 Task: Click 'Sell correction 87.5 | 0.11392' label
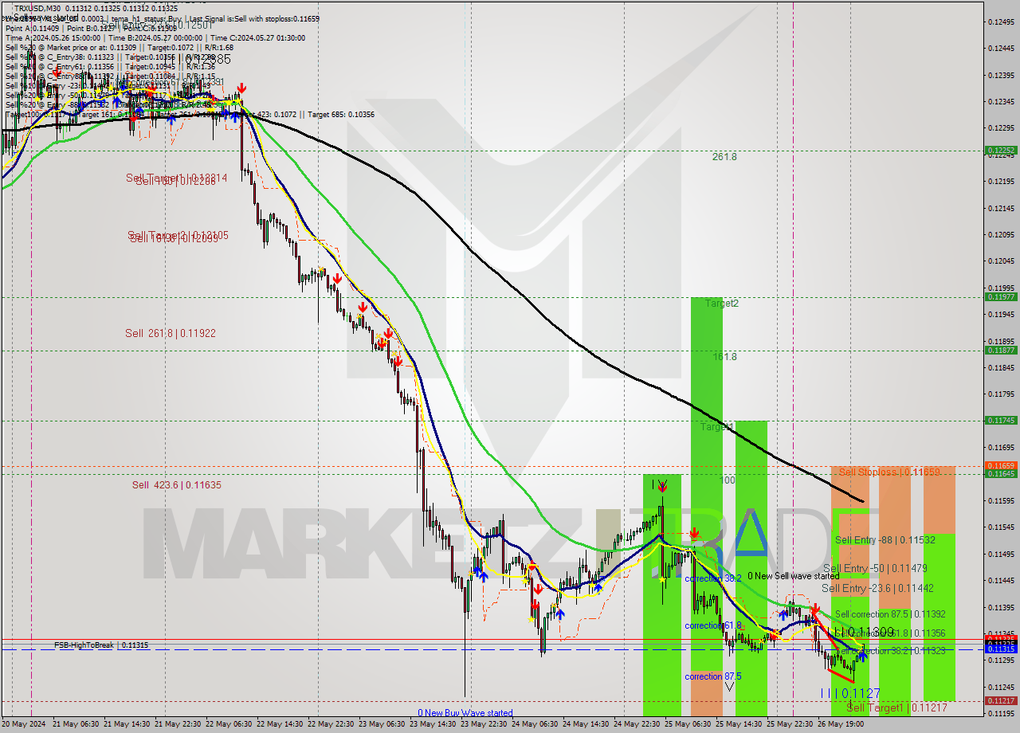coord(890,614)
